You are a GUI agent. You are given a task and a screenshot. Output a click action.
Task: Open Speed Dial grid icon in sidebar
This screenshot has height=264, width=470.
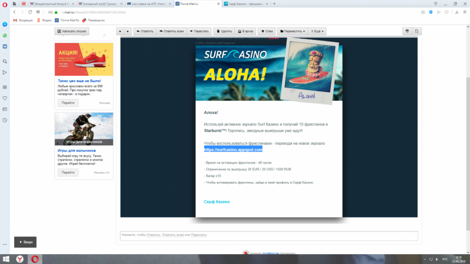coord(5,87)
